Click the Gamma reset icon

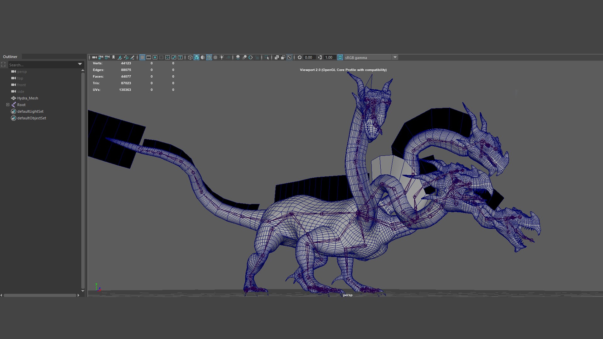[x=320, y=57]
